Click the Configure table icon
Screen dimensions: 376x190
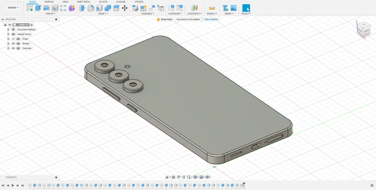point(180,8)
